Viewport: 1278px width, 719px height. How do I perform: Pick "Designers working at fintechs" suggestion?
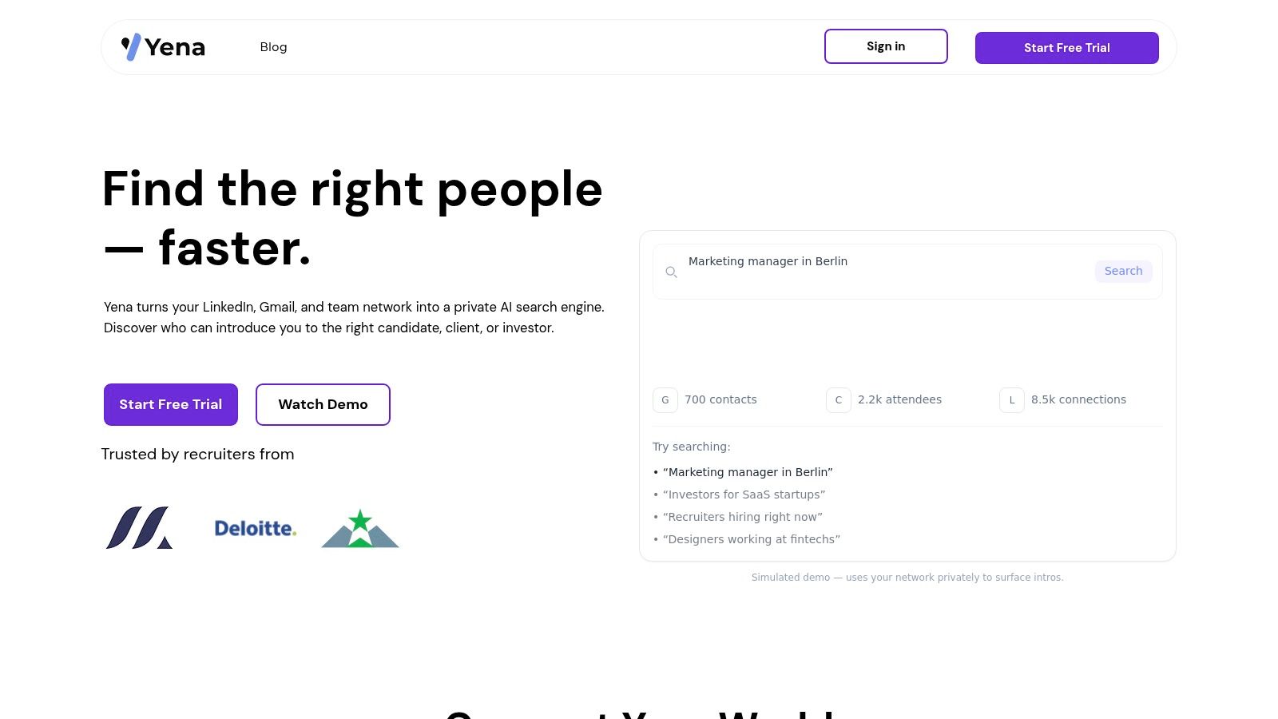point(751,539)
